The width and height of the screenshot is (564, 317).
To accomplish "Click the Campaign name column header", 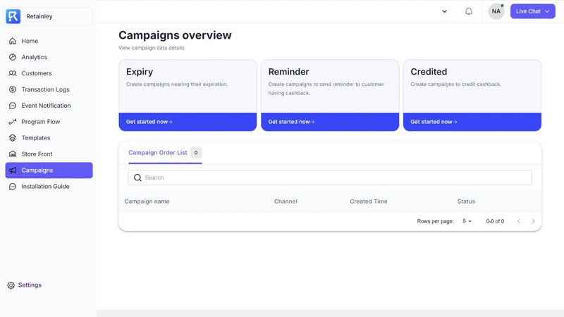I will [147, 201].
